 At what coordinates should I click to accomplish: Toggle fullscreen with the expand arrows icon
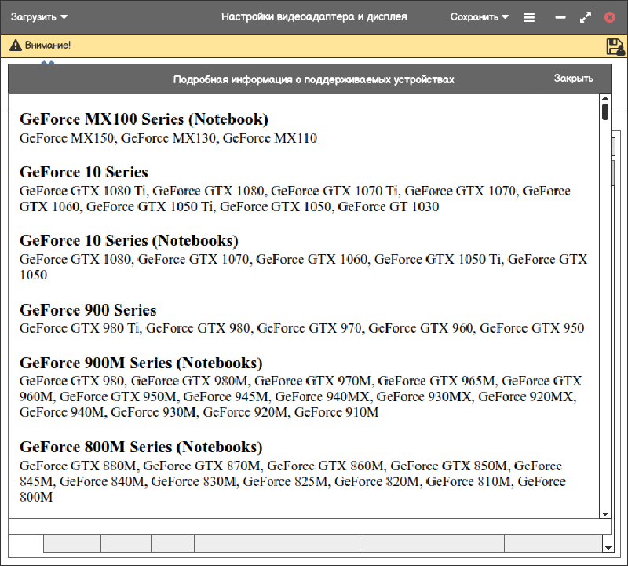tap(585, 16)
